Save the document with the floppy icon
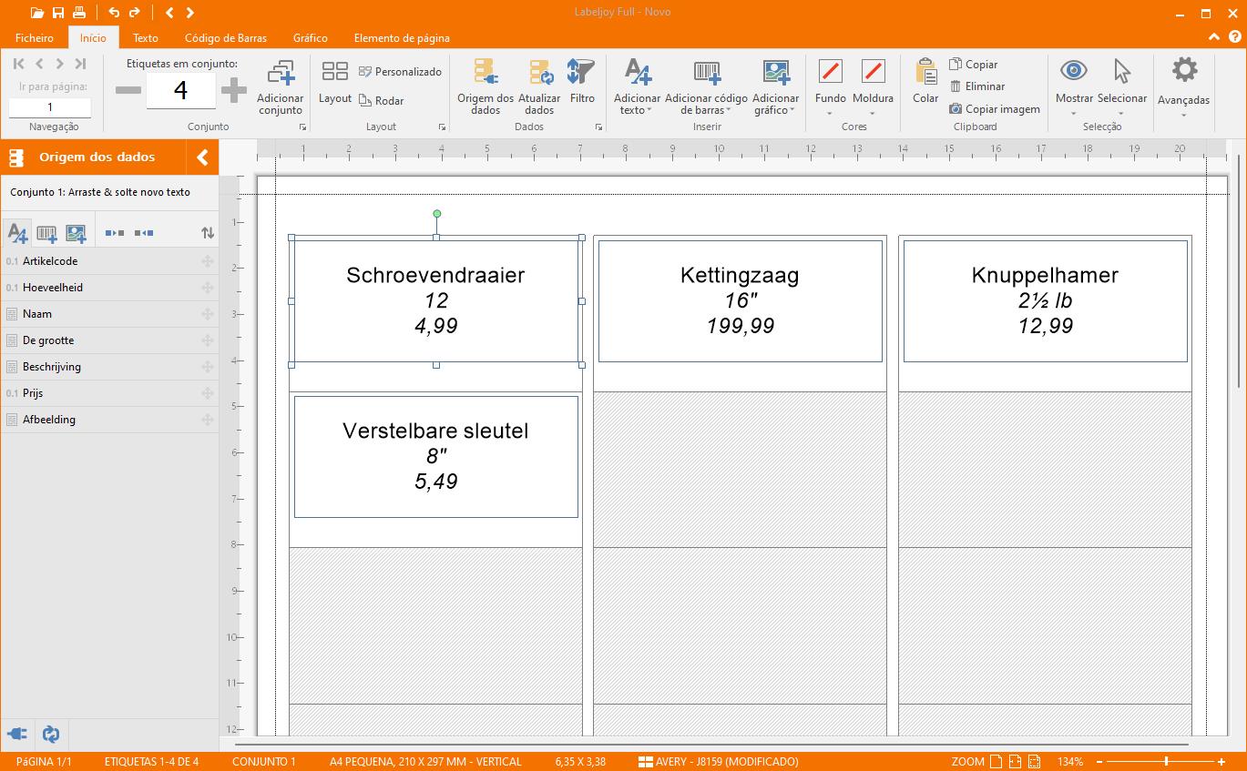This screenshot has height=771, width=1247. coord(58,13)
